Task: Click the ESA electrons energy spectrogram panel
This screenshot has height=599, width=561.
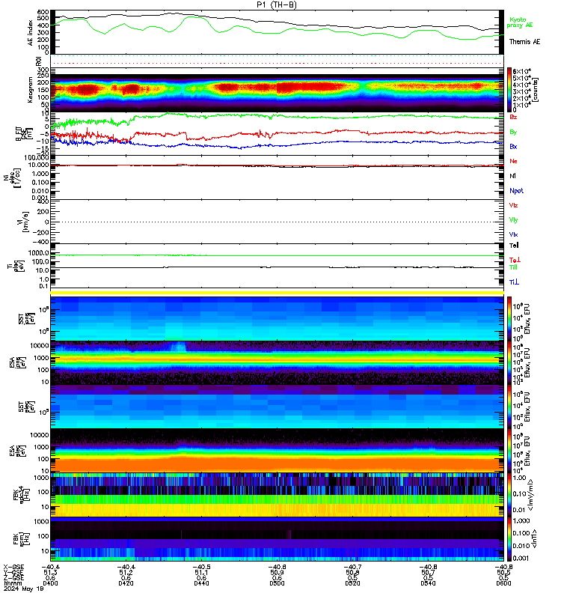Action: pyautogui.click(x=277, y=451)
